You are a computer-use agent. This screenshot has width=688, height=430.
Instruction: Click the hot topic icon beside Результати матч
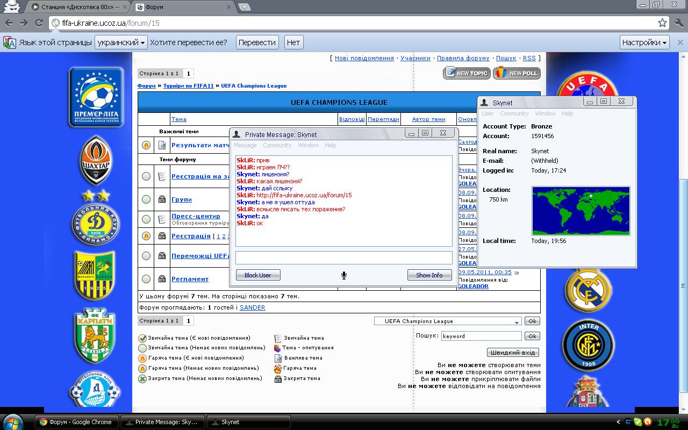pyautogui.click(x=146, y=145)
